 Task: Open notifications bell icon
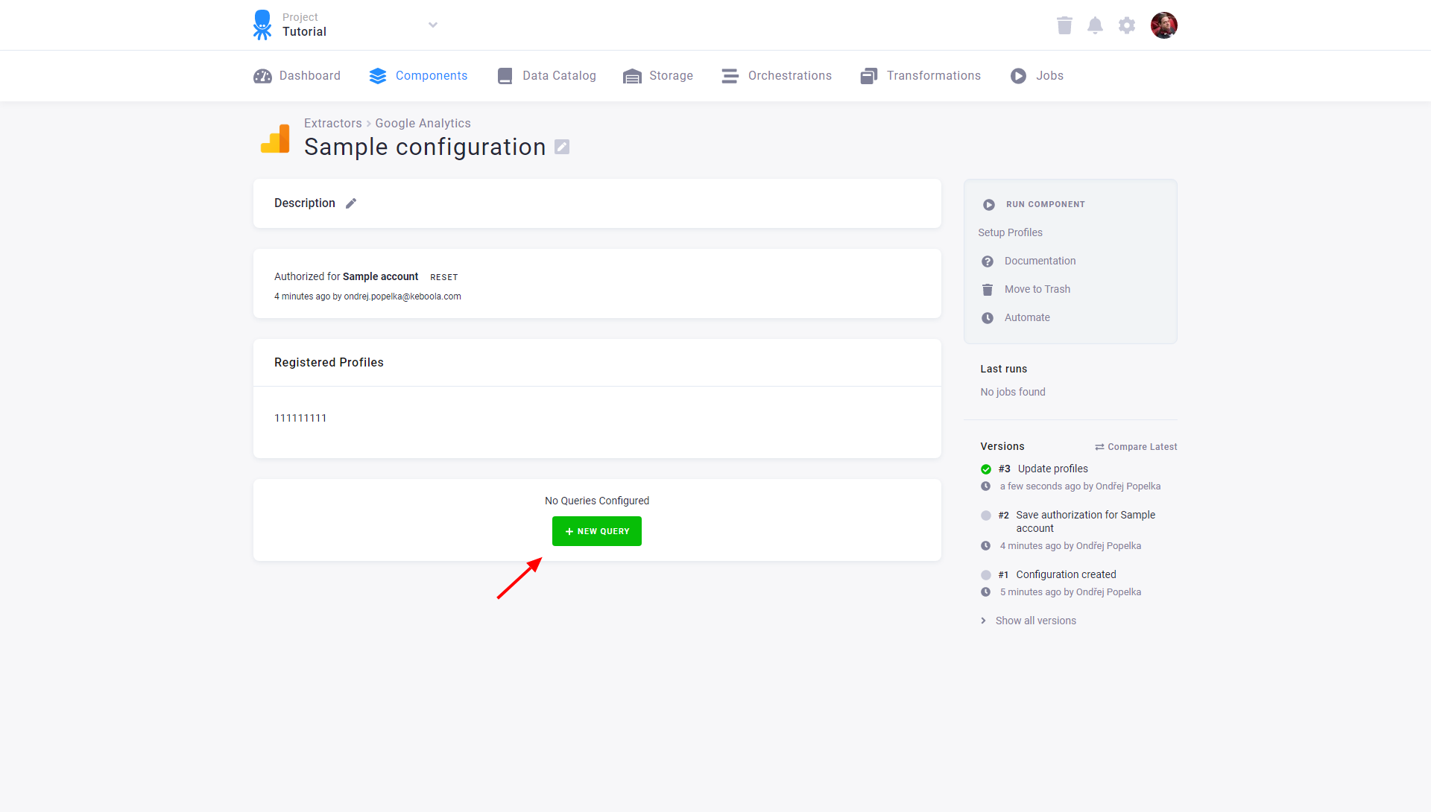1095,25
